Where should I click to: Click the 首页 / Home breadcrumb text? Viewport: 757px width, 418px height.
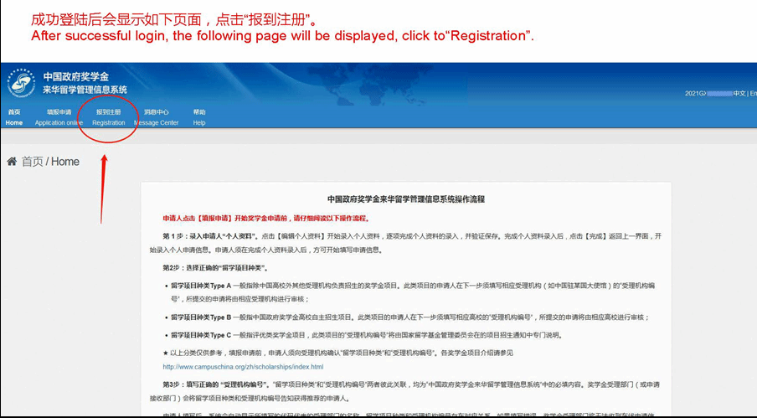(50, 162)
